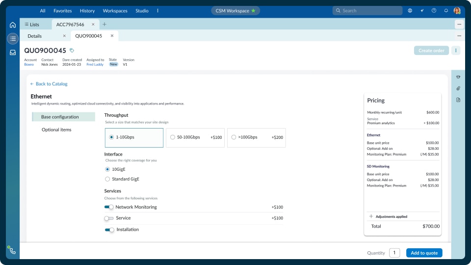
Task: Click the Create order button
Action: (x=431, y=51)
